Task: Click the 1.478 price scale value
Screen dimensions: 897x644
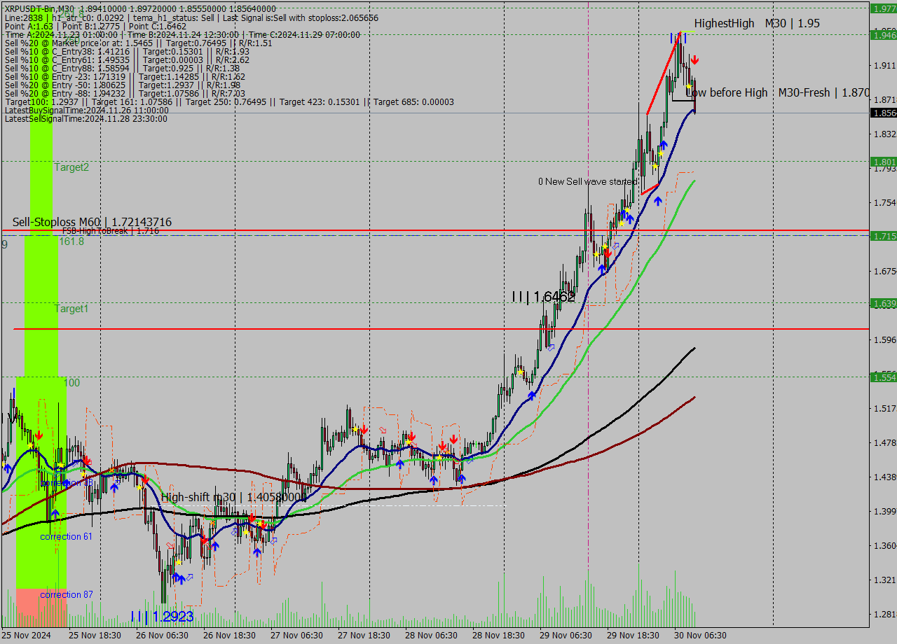Action: [x=885, y=443]
